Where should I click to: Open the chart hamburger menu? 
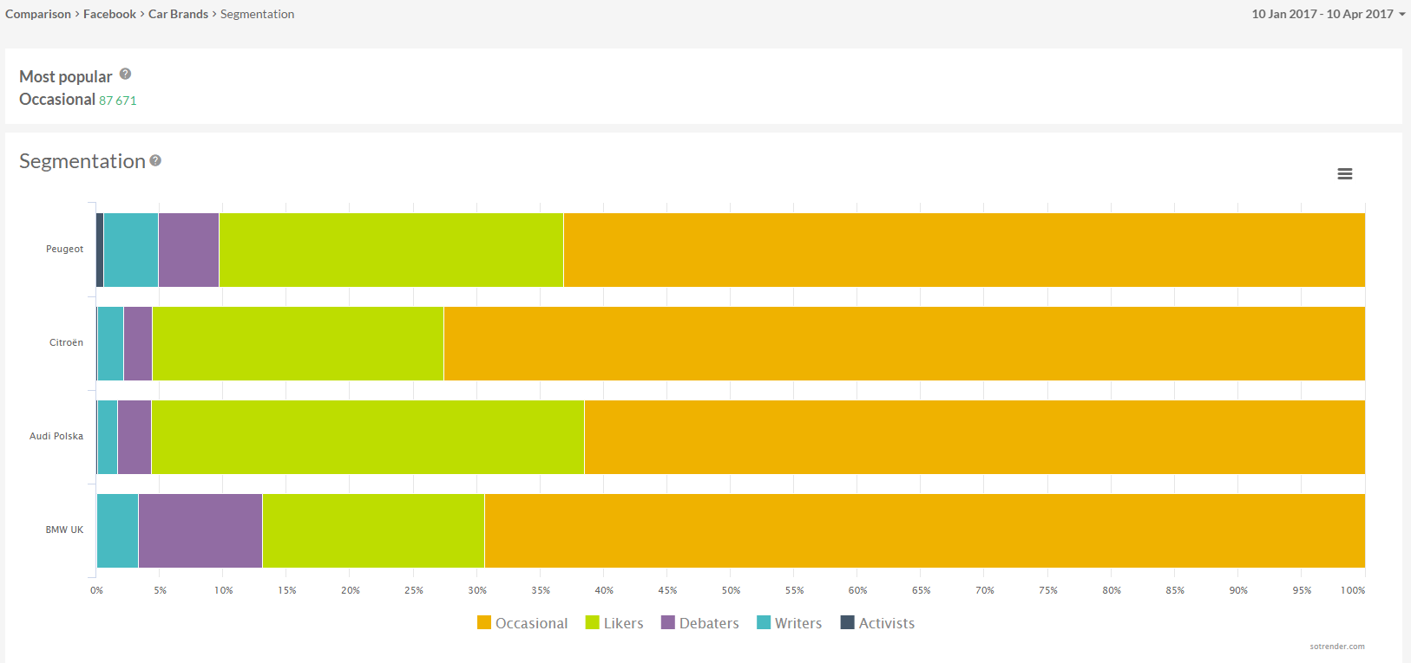1344,174
